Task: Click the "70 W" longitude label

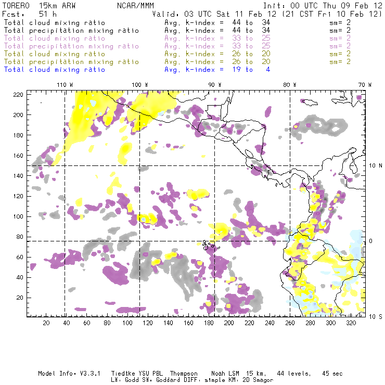Action: click(365, 85)
